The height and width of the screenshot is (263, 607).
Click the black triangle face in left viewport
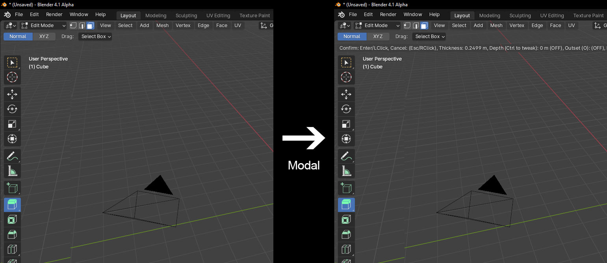pyautogui.click(x=160, y=186)
